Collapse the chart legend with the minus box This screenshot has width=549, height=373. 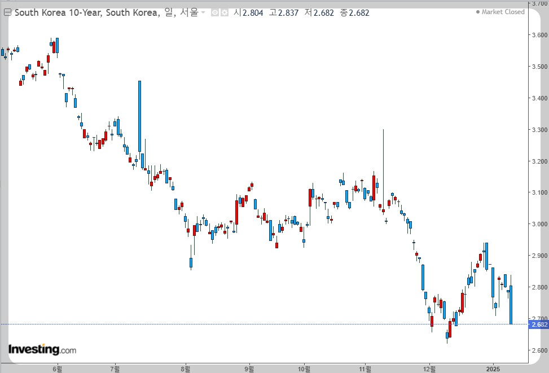coord(7,13)
